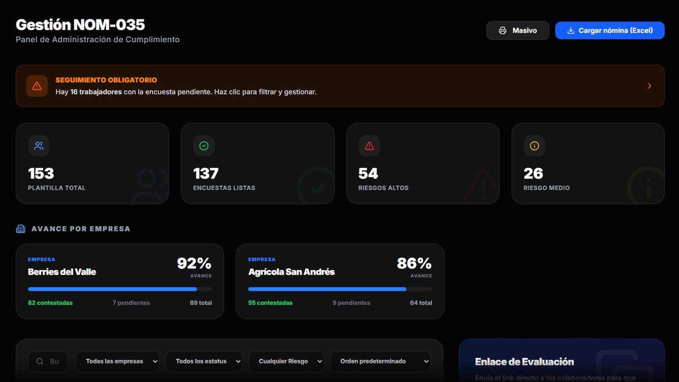This screenshot has width=679, height=382.
Task: Click the magnifier search icon
Action: 40,361
